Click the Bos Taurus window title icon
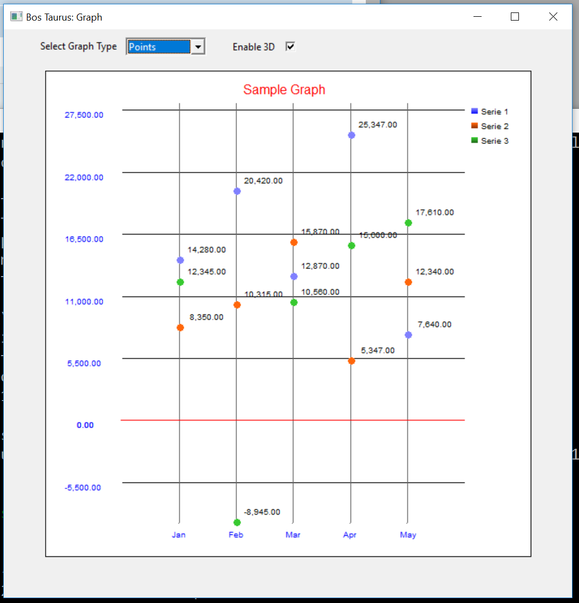This screenshot has width=579, height=603. [x=16, y=17]
